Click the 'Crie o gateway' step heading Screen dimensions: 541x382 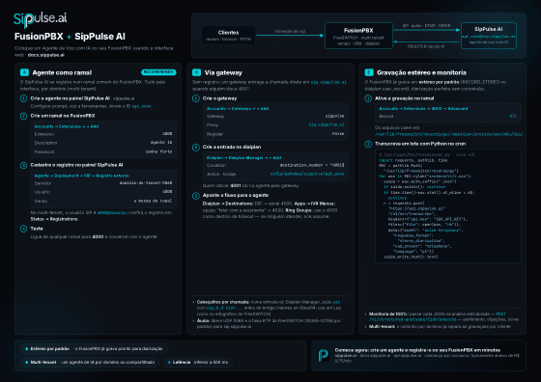tap(220, 98)
